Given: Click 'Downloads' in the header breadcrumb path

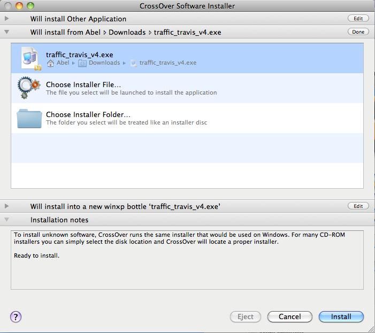Looking at the screenshot, I should pyautogui.click(x=127, y=32).
